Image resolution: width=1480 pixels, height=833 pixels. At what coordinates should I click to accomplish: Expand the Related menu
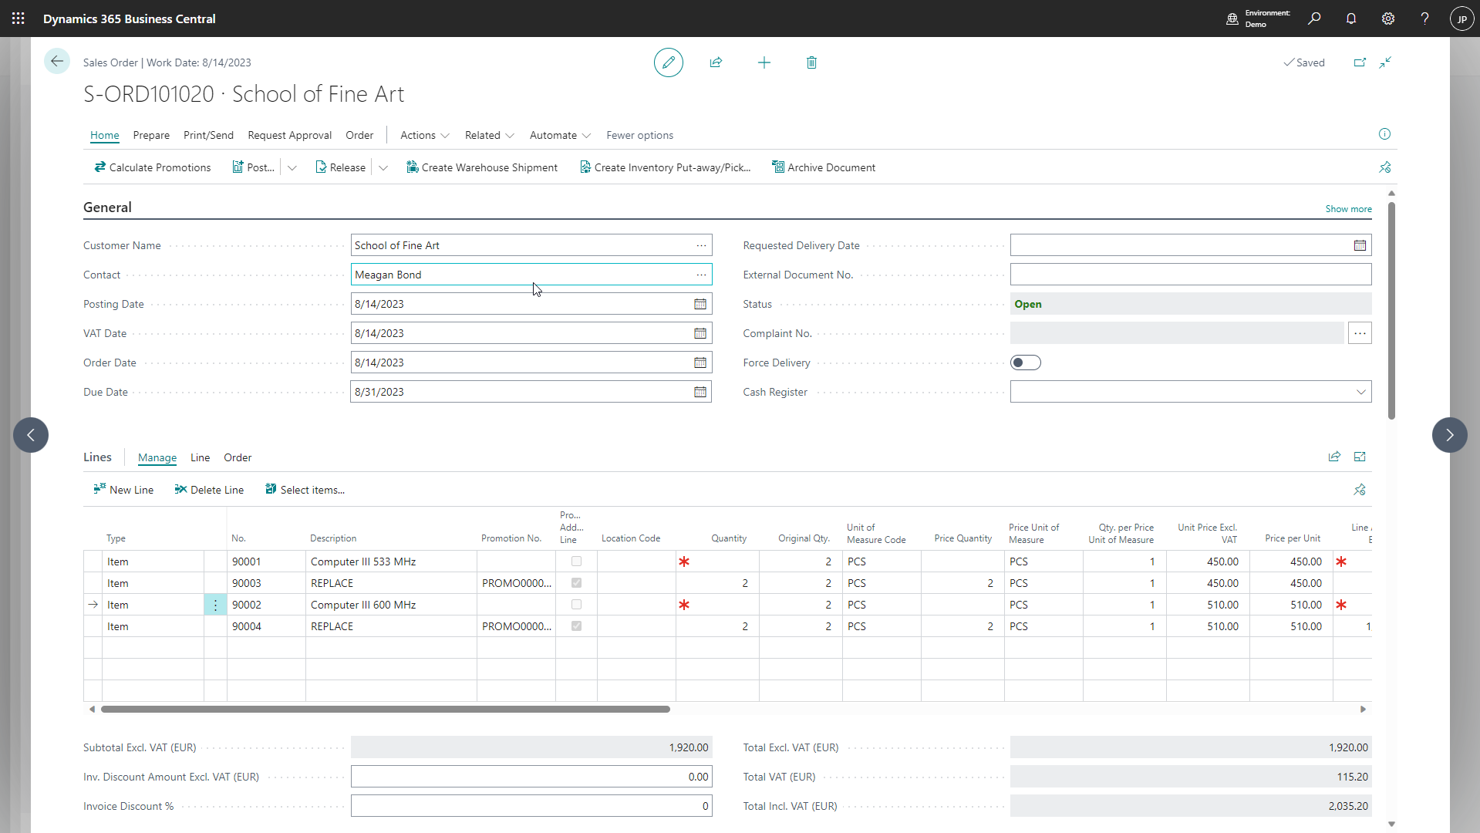pos(489,135)
